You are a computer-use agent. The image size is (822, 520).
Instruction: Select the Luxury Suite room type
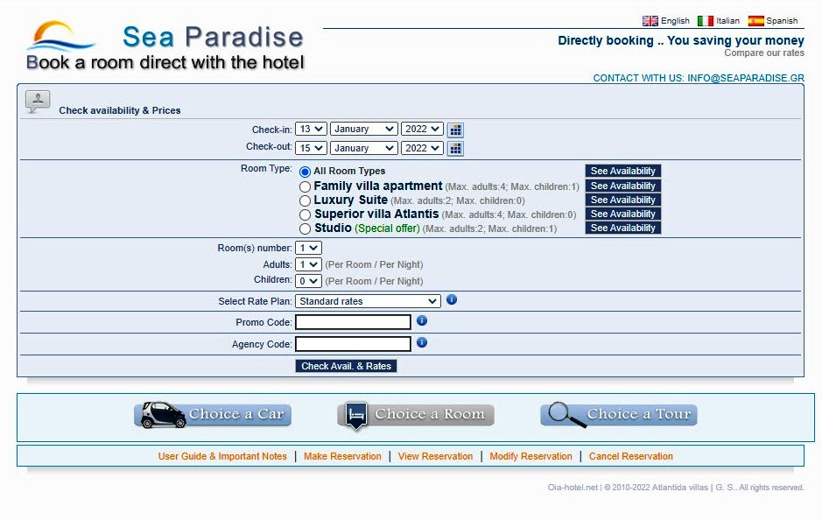(305, 200)
